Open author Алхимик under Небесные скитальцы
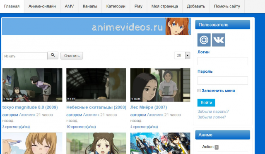The width and height of the screenshot is (265, 154). point(91,115)
